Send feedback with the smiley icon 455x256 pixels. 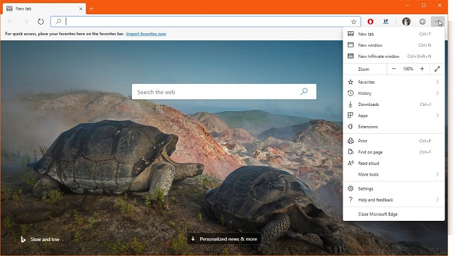(x=422, y=21)
